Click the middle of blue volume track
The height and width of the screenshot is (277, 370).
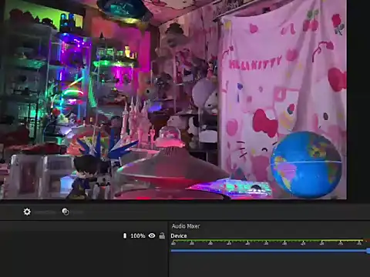point(269,251)
